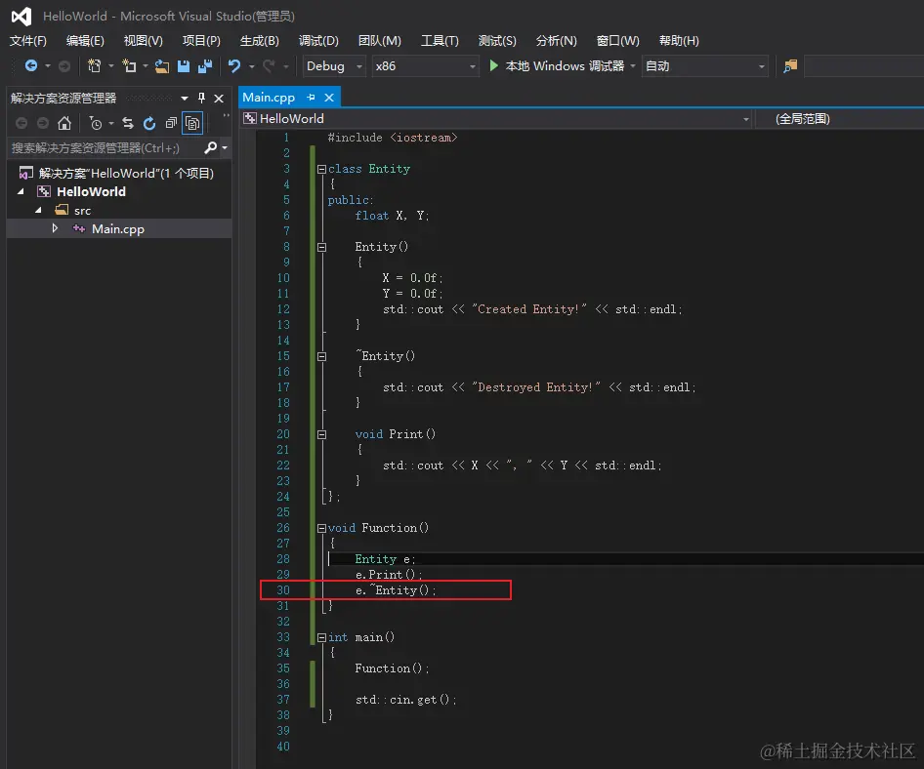Screen dimensions: 924x769
Task: Undo the last edit with the Undo arrow
Action: tap(234, 66)
